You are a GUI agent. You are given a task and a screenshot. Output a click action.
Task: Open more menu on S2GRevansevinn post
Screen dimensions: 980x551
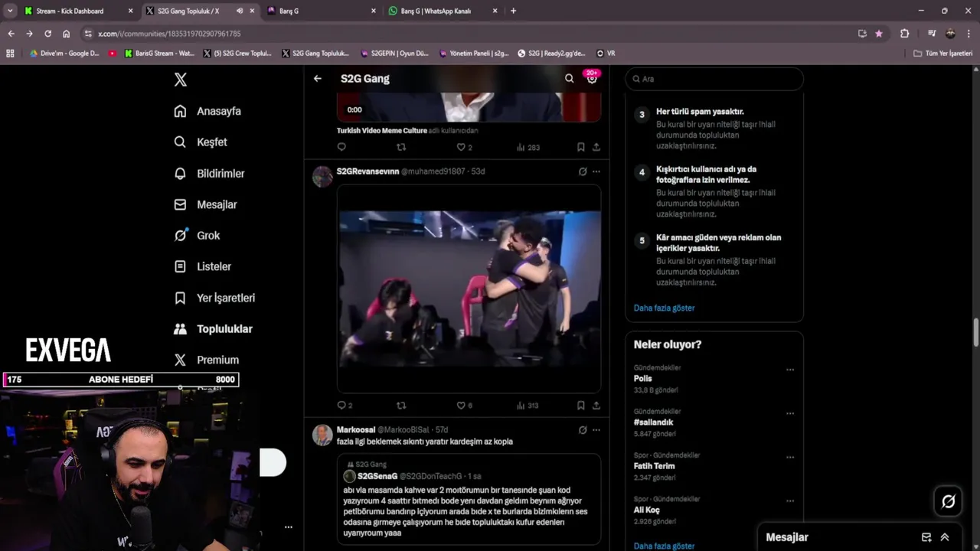pos(596,171)
